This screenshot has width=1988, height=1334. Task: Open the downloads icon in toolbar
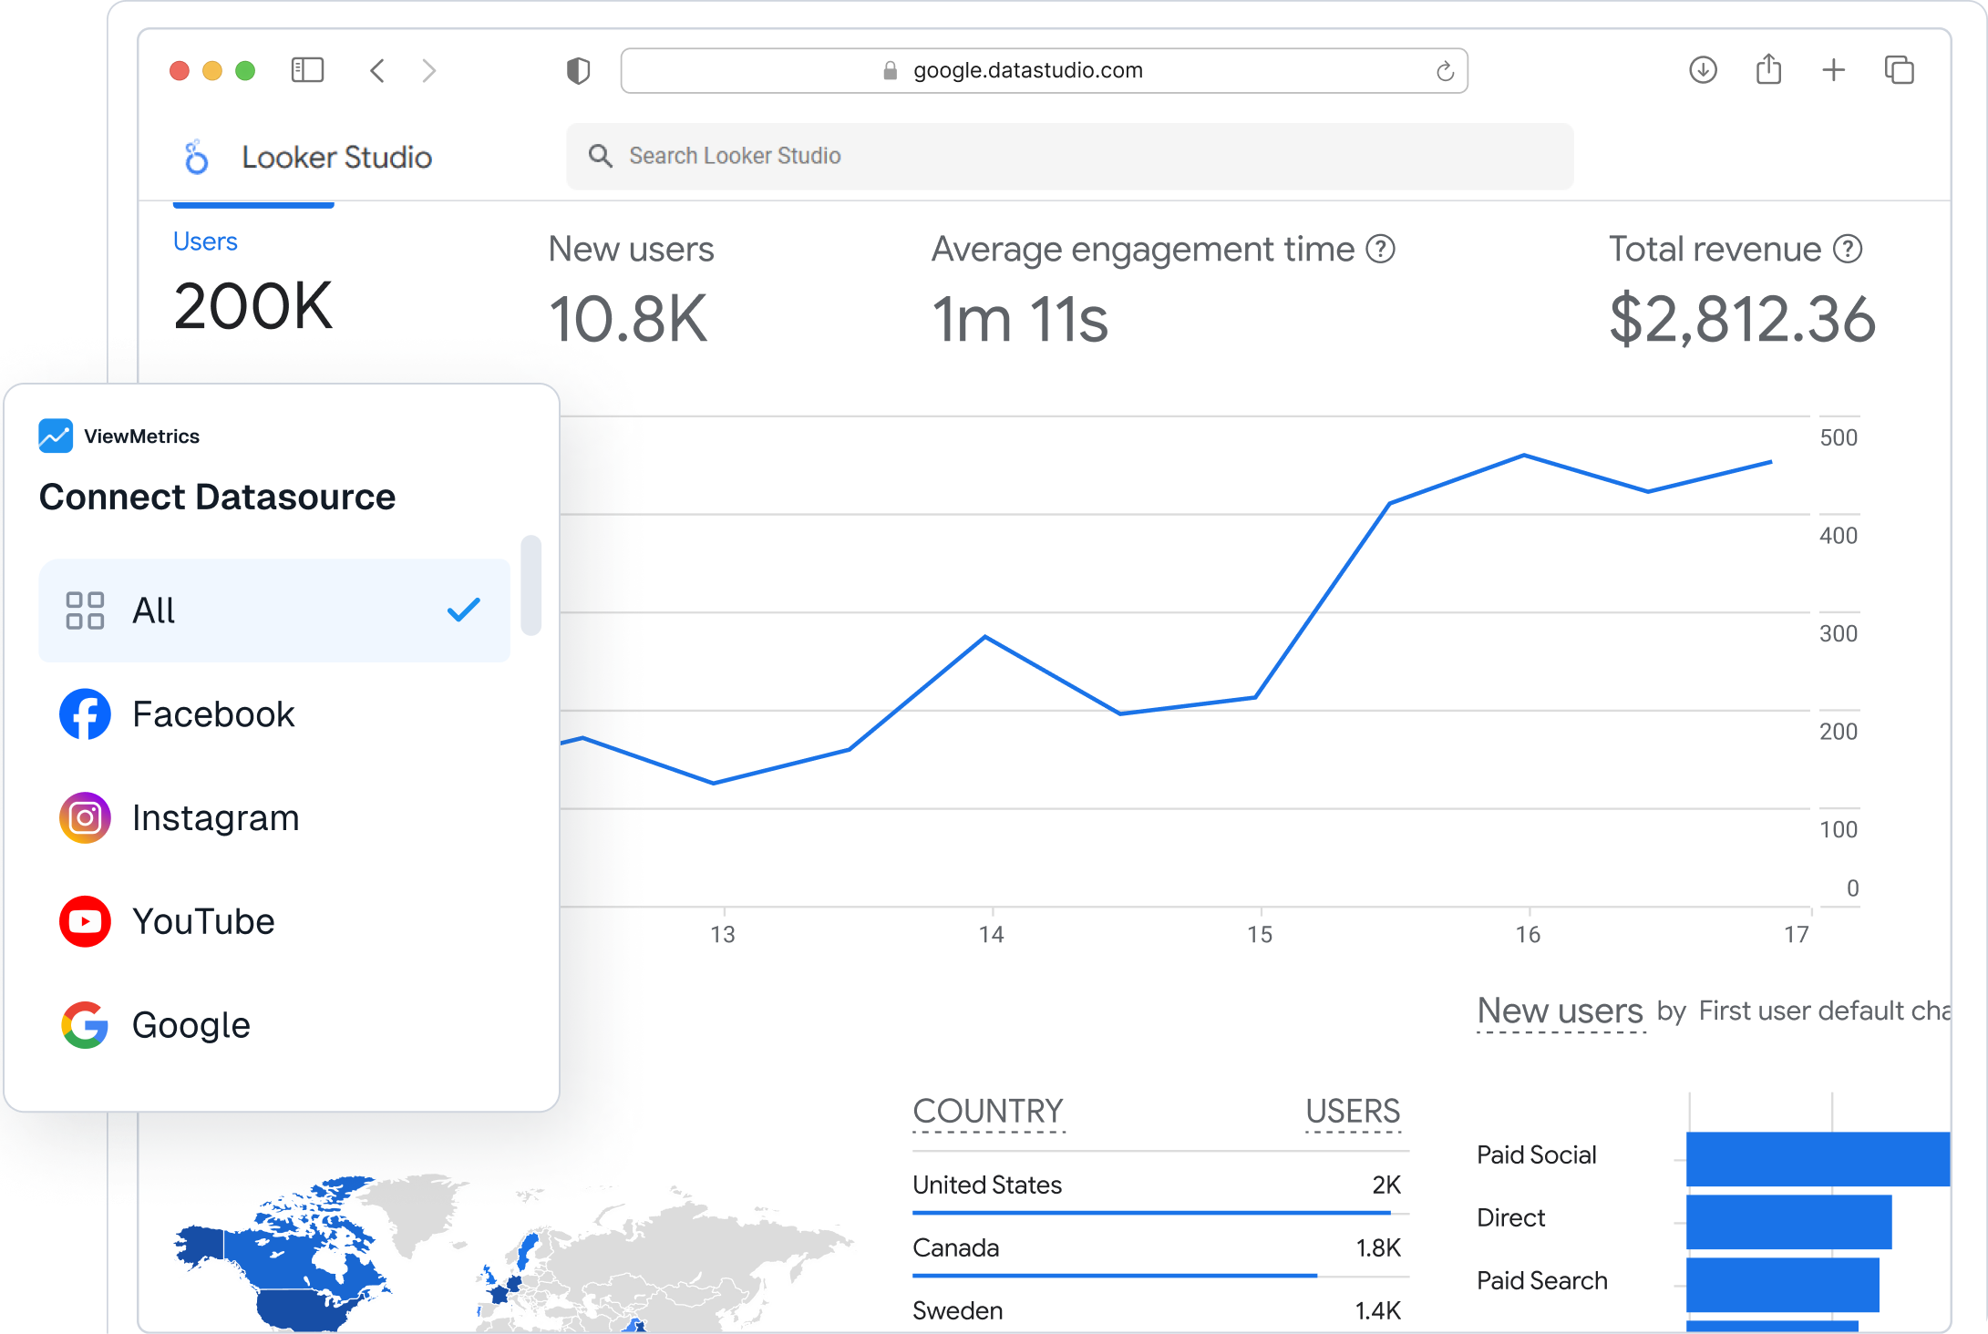point(1703,70)
